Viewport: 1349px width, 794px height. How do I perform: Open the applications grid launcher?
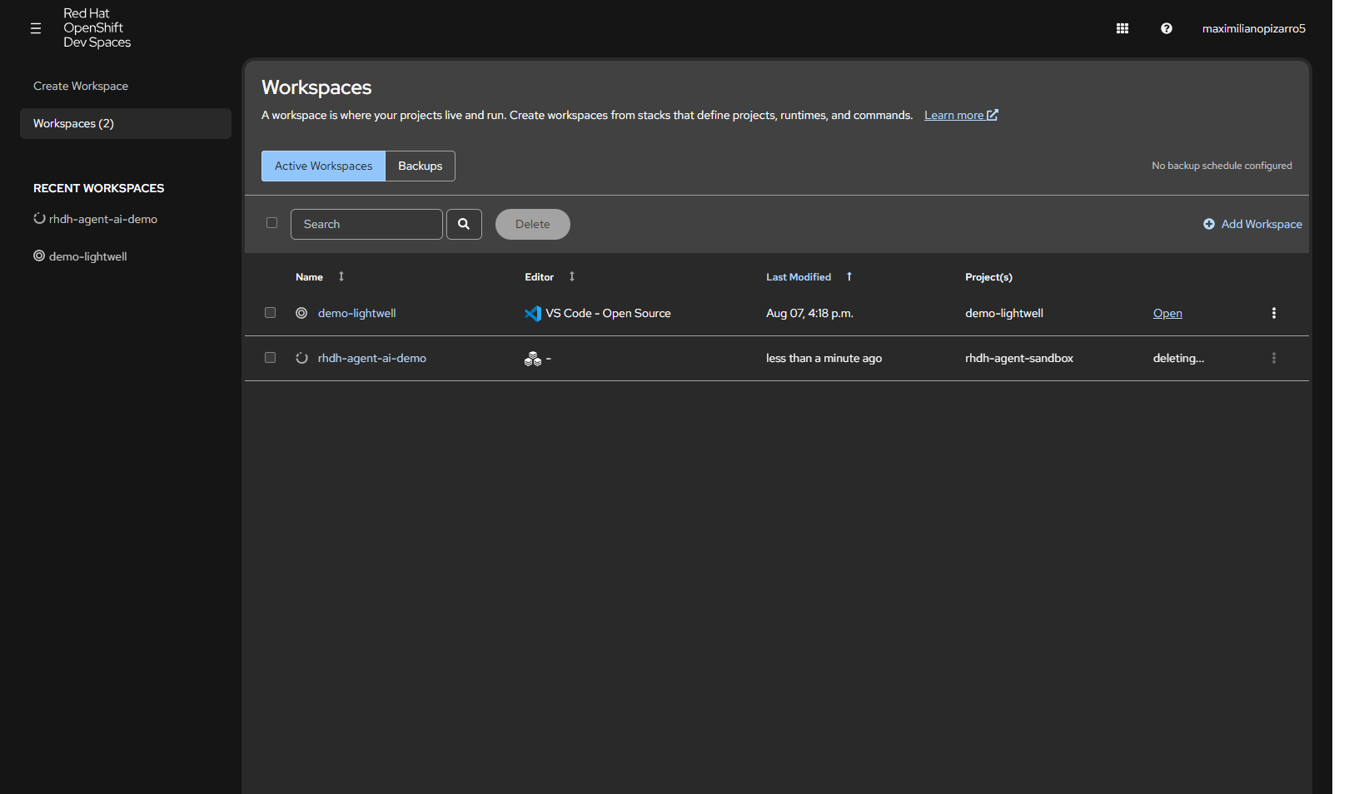1123,28
